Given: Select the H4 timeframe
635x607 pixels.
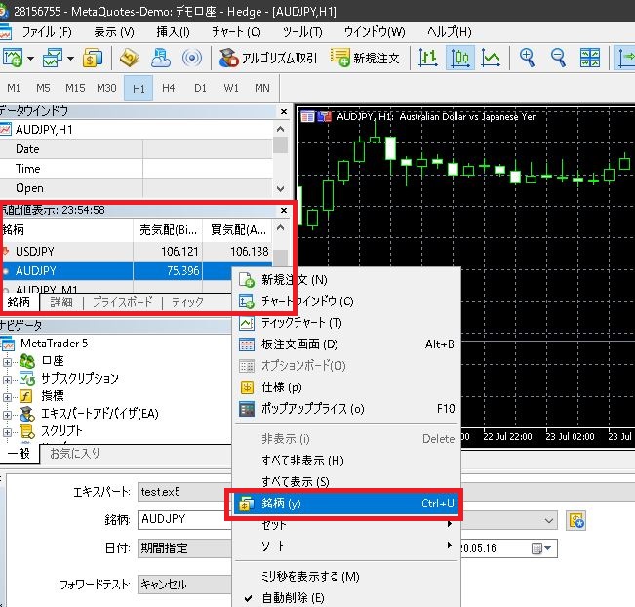Looking at the screenshot, I should point(168,88).
